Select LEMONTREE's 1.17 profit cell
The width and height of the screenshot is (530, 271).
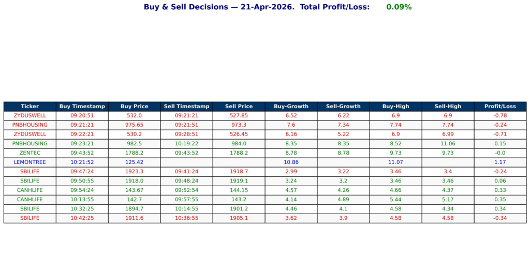pos(500,162)
